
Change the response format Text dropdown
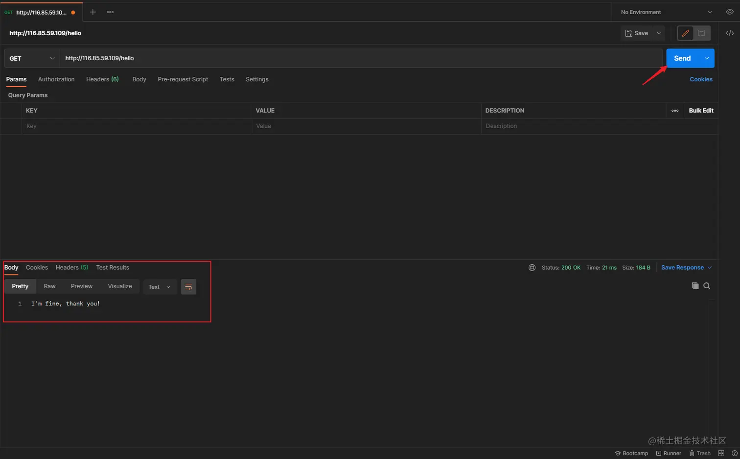(160, 287)
